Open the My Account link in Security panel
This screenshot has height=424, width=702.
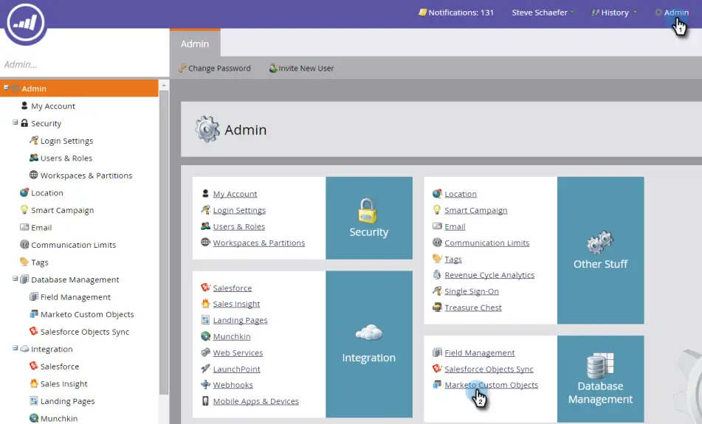[235, 194]
